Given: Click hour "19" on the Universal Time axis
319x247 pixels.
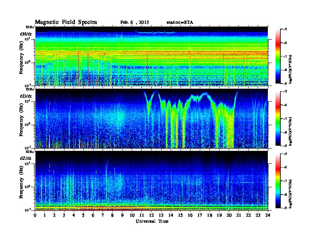Looking at the screenshot, I should coord(219,215).
